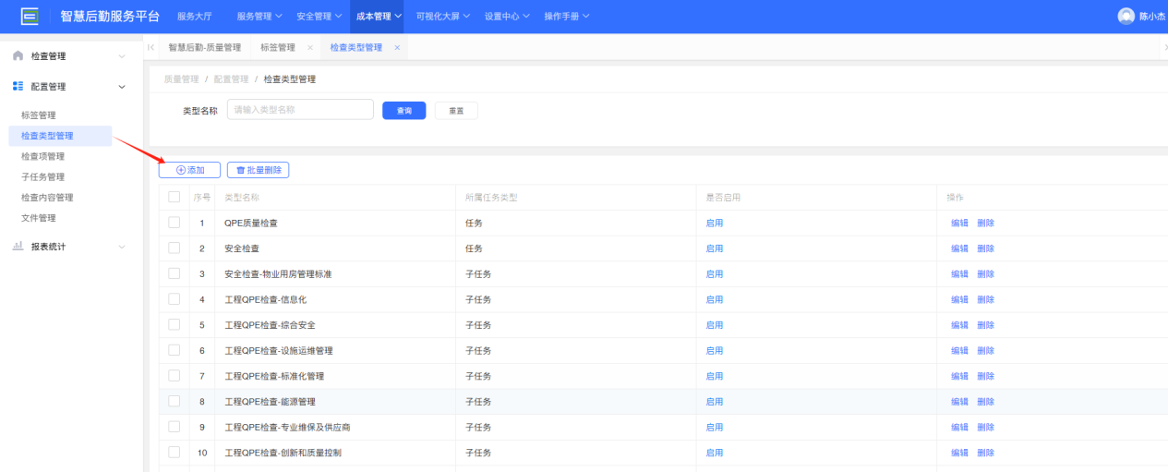Open the 操作手册 dropdown menu
Image resolution: width=1168 pixels, height=472 pixels.
click(567, 17)
